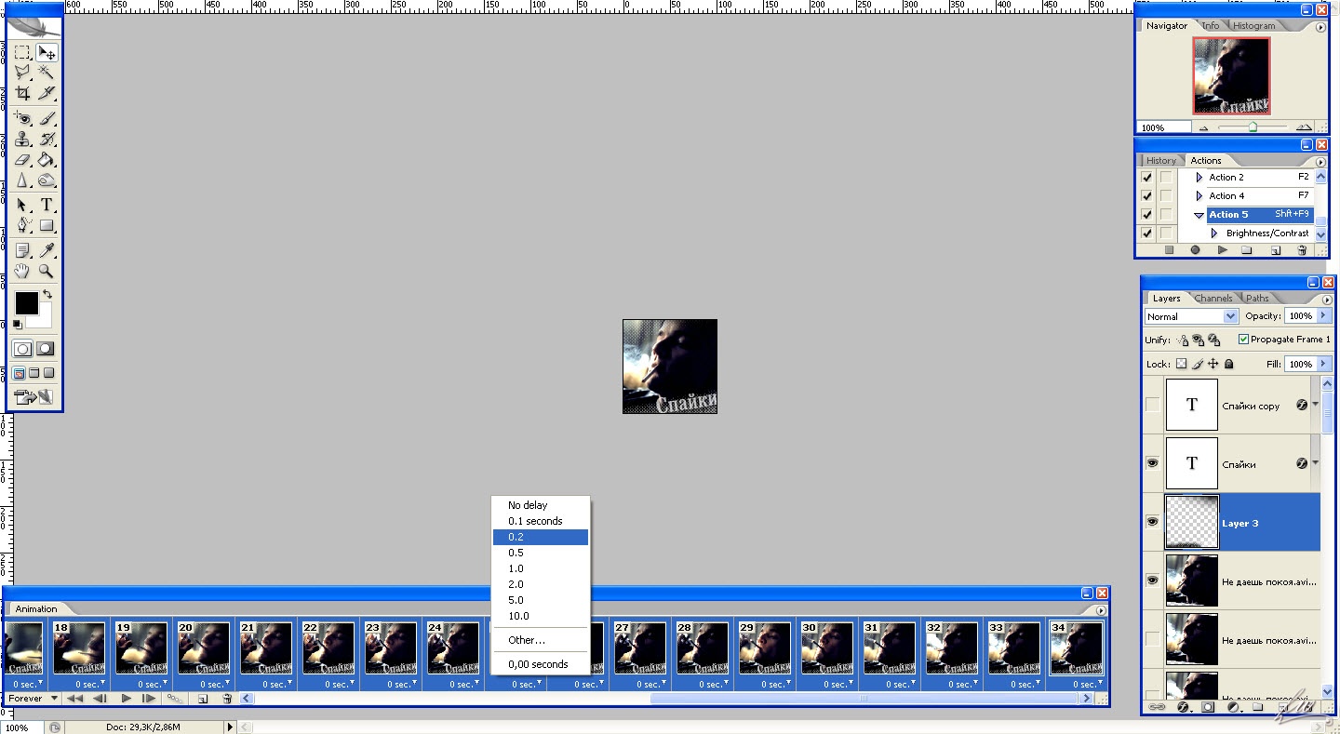
Task: Toggle dialog box for Action 2
Action: (1165, 177)
